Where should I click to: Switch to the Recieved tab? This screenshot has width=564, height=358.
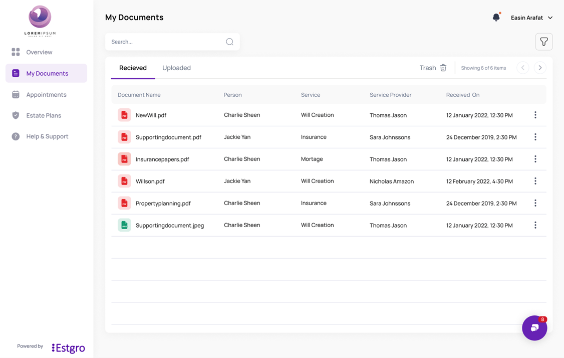(133, 68)
